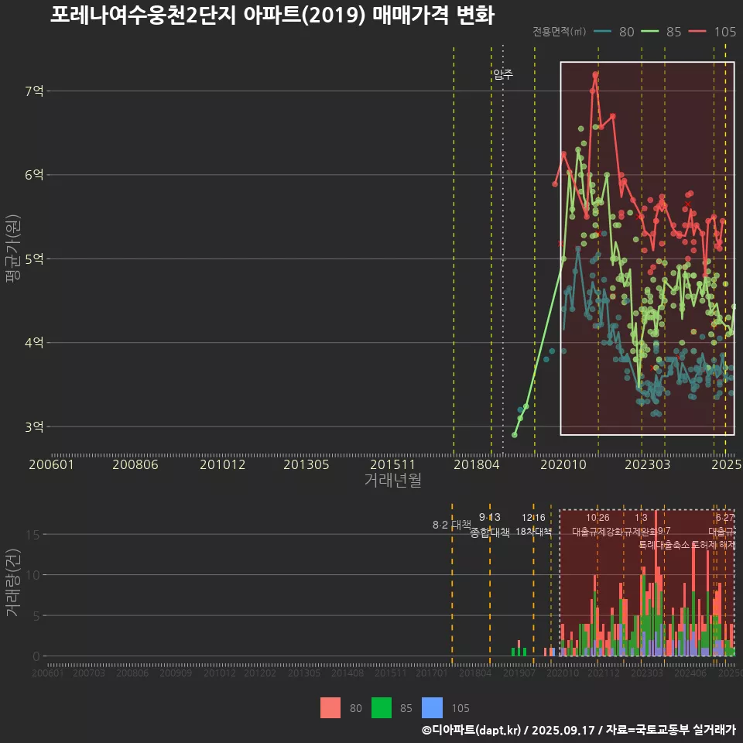Click the 10 volume-axis label
Screen dimensions: 743x743
[x=33, y=575]
